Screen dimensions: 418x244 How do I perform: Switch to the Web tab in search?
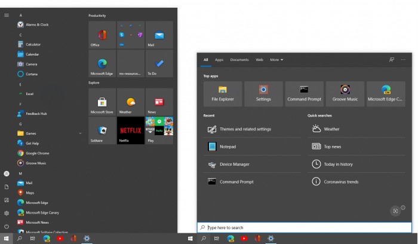tap(259, 60)
